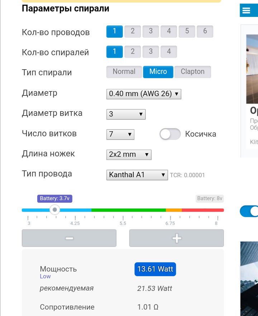
Task: Open the hamburger menu icon
Action: pos(246,10)
